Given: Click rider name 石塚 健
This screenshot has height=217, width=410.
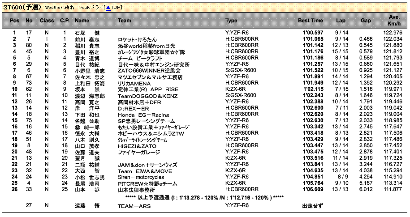Looking at the screenshot, I should (x=87, y=33).
